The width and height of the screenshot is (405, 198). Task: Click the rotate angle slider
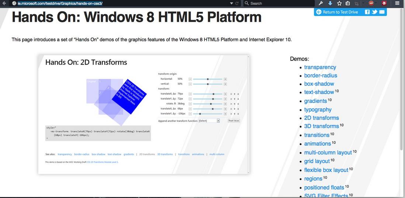[208, 104]
